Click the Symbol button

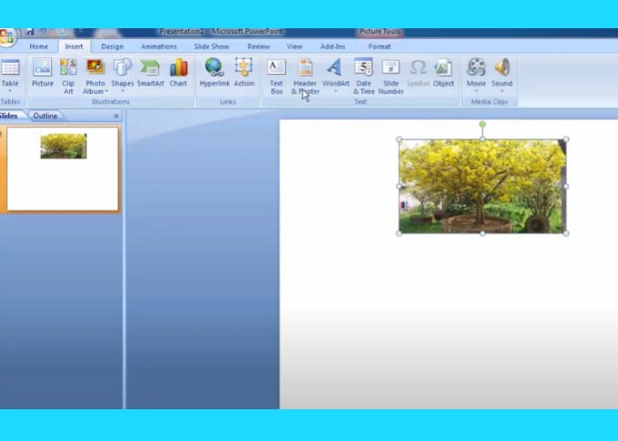tap(418, 72)
